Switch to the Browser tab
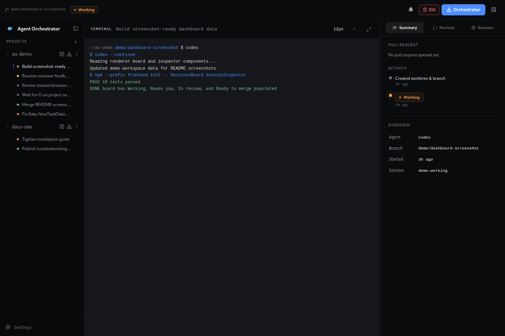The image size is (505, 336). coord(482,28)
